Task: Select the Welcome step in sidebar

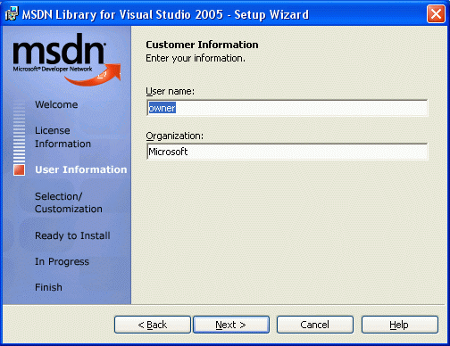Action: (x=56, y=104)
